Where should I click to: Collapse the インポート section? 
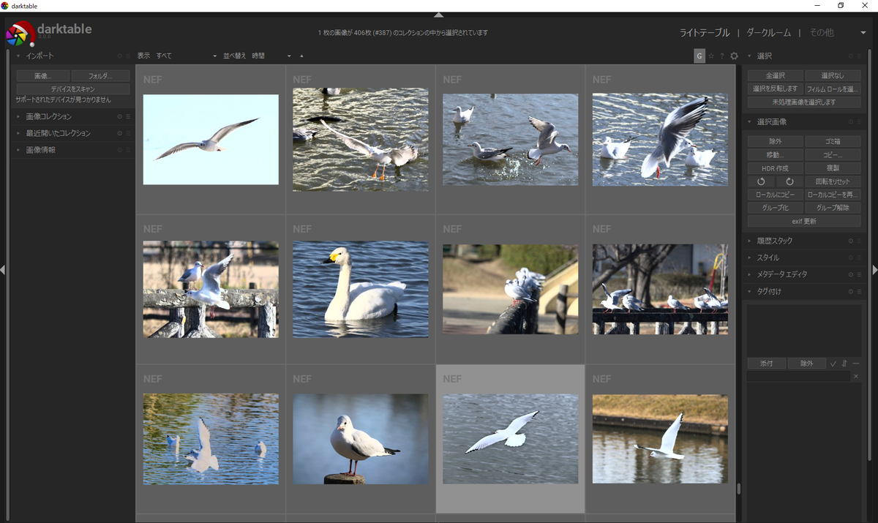18,56
